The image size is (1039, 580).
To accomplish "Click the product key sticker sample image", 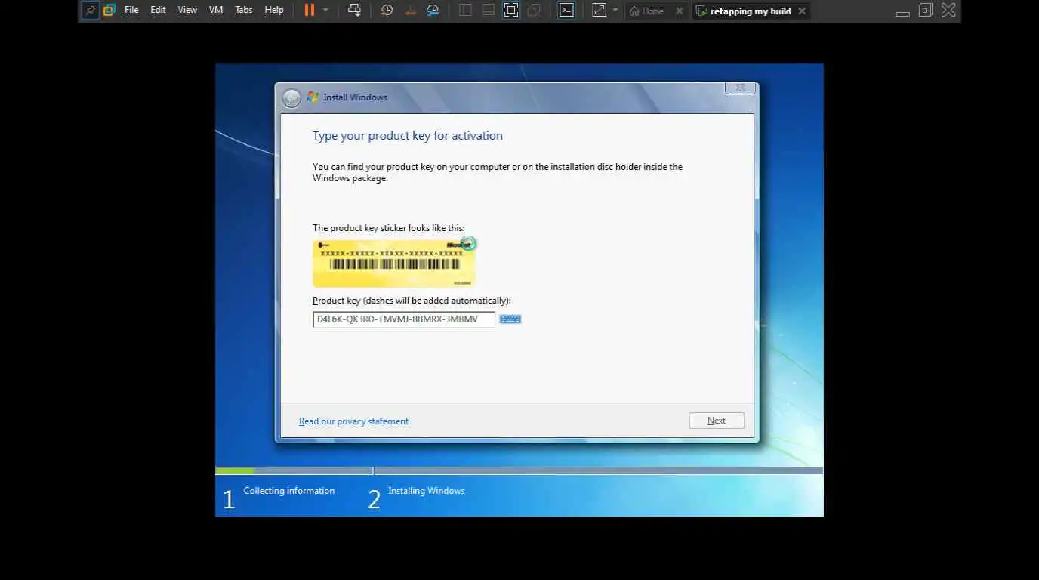I will pyautogui.click(x=394, y=263).
